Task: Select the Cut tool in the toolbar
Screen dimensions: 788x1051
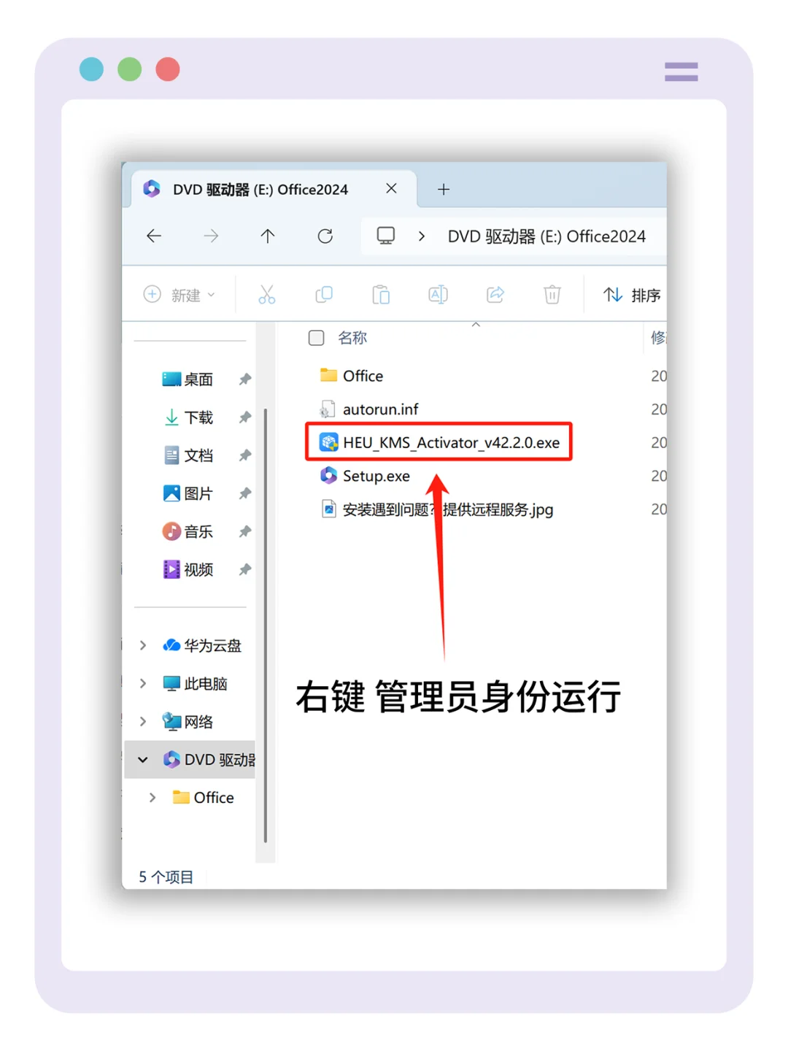Action: click(267, 294)
